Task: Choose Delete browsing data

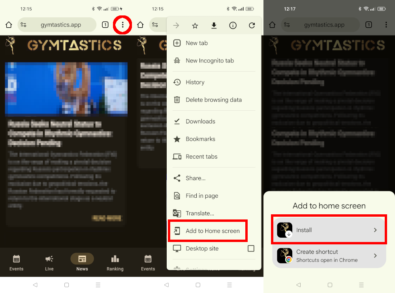Action: (213, 100)
